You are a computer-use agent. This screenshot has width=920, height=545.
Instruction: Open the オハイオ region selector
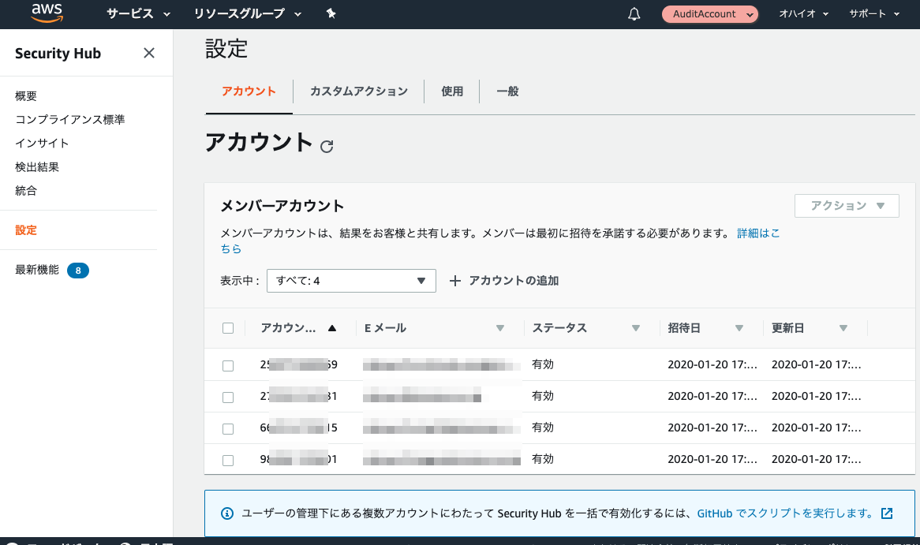[x=803, y=13]
